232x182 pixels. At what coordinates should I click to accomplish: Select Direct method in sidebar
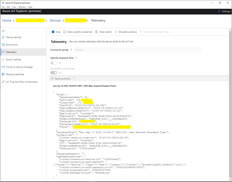24,59
